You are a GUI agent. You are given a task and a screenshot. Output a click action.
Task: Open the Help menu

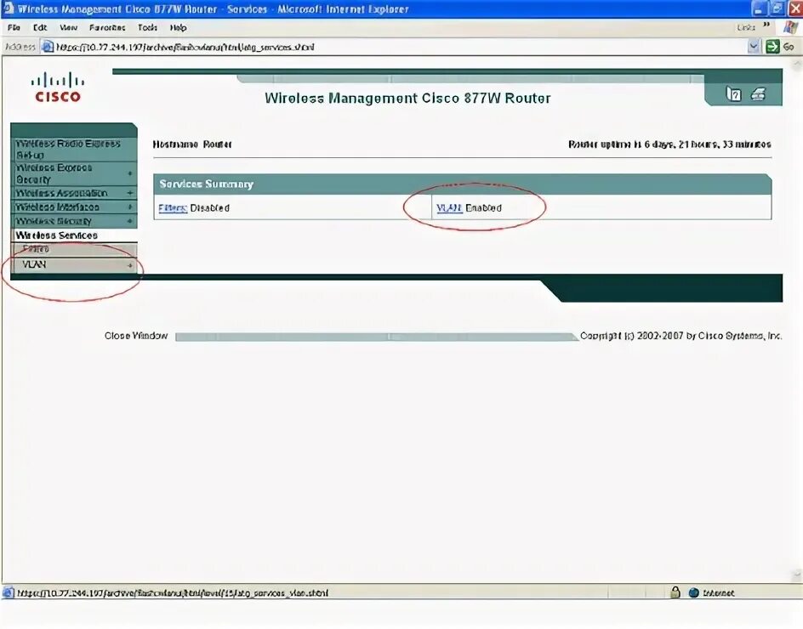coord(179,28)
